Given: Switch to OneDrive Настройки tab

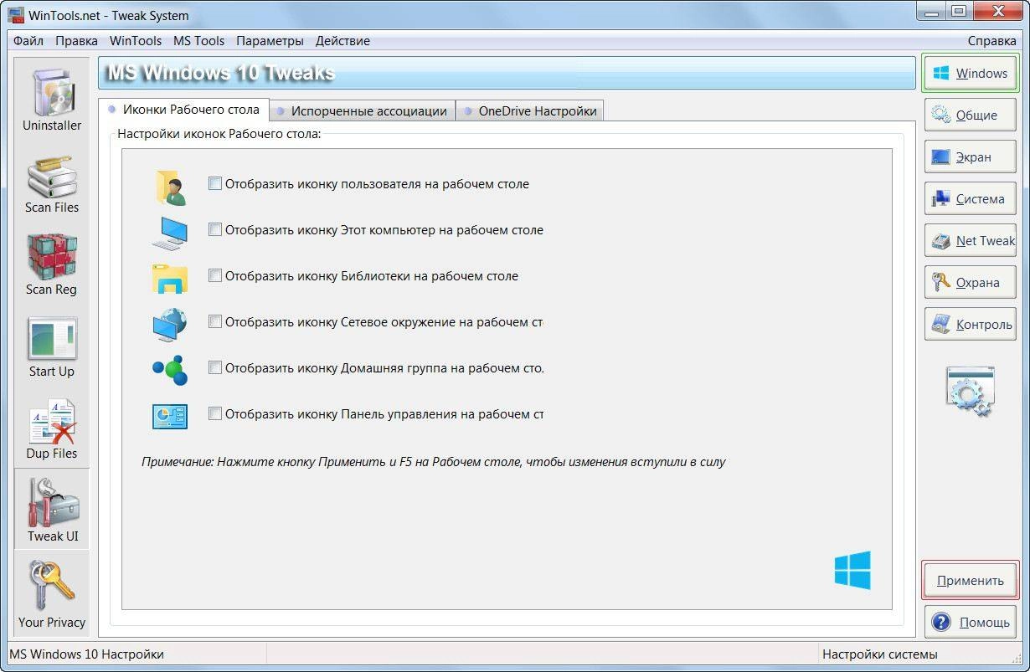Looking at the screenshot, I should tap(530, 110).
